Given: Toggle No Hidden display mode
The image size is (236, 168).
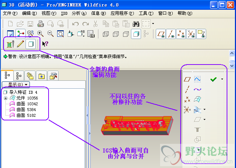Looking at the screenshot, I should tap(126, 34).
